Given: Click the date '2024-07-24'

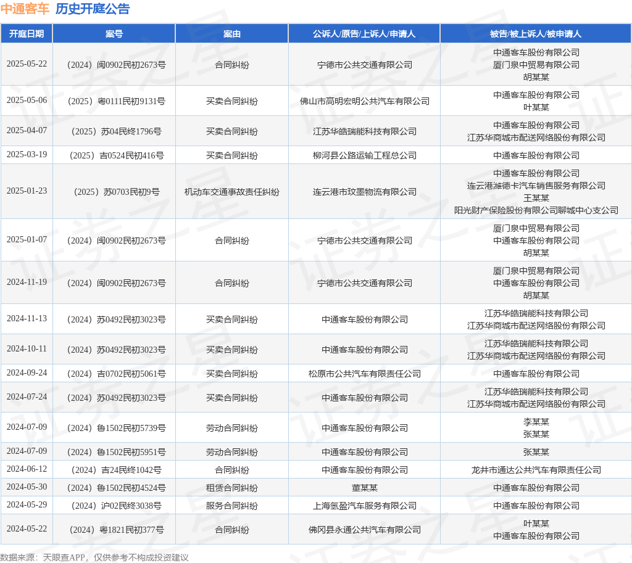Looking at the screenshot, I should 27,397.
